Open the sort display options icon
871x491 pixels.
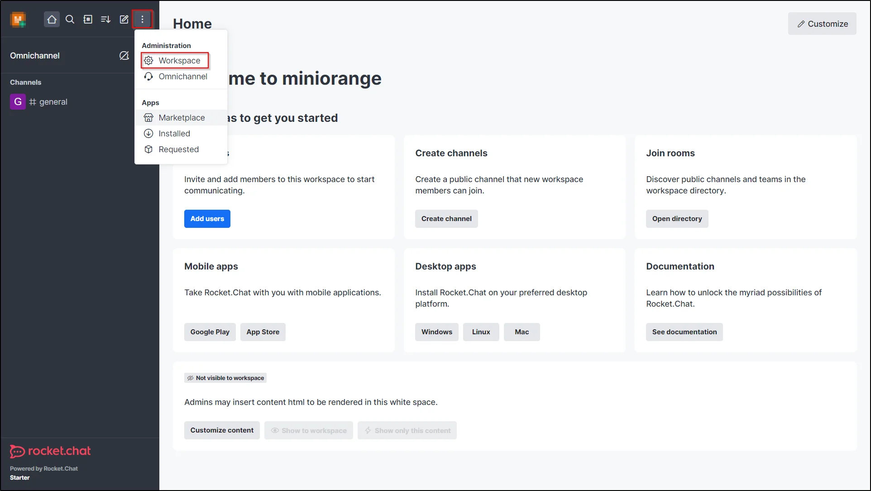[x=106, y=19]
